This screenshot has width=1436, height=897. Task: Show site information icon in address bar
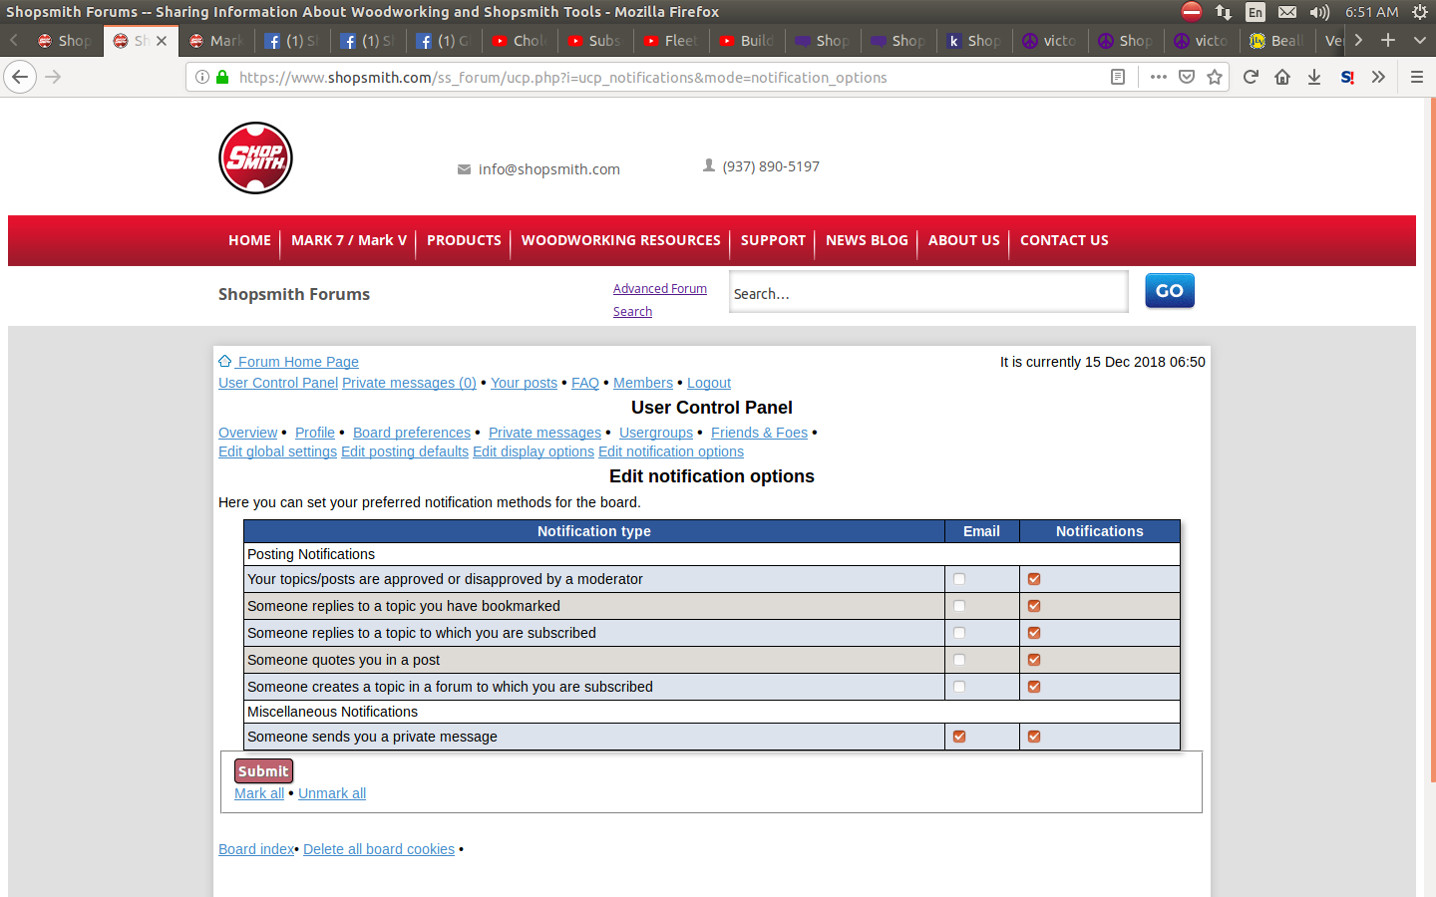pyautogui.click(x=202, y=77)
